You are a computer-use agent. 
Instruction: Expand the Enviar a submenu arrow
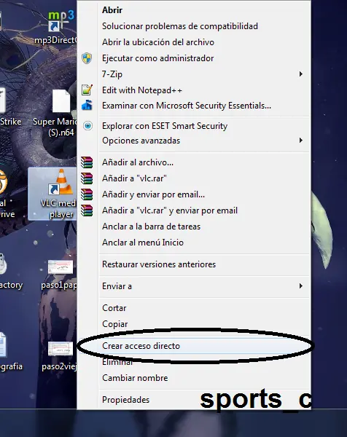(300, 286)
